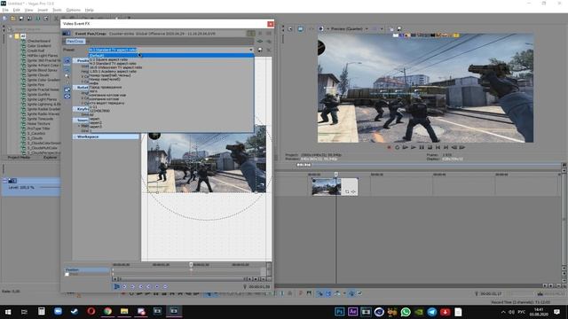Switch to the Project Media tab
This screenshot has height=319, width=568.
tap(19, 158)
